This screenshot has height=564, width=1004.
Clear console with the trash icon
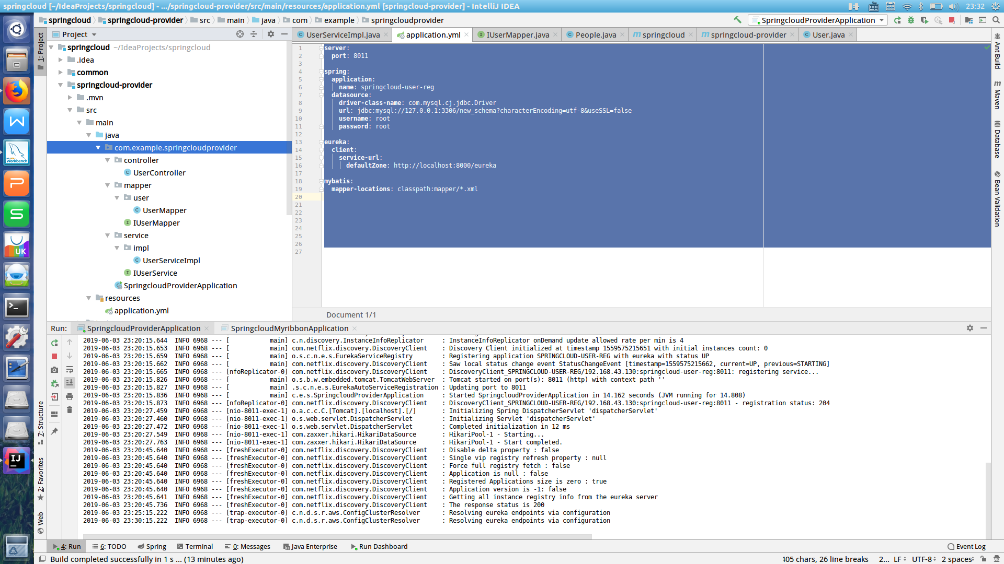(70, 410)
